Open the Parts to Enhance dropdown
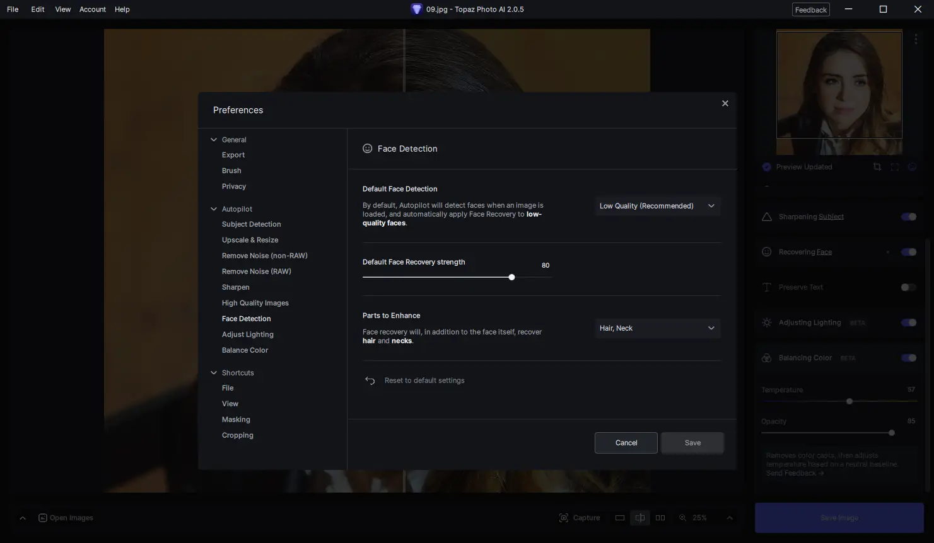 657,328
